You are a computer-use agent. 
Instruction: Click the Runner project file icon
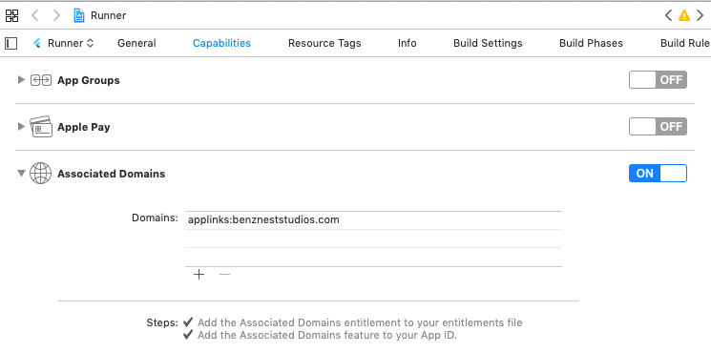coord(79,15)
